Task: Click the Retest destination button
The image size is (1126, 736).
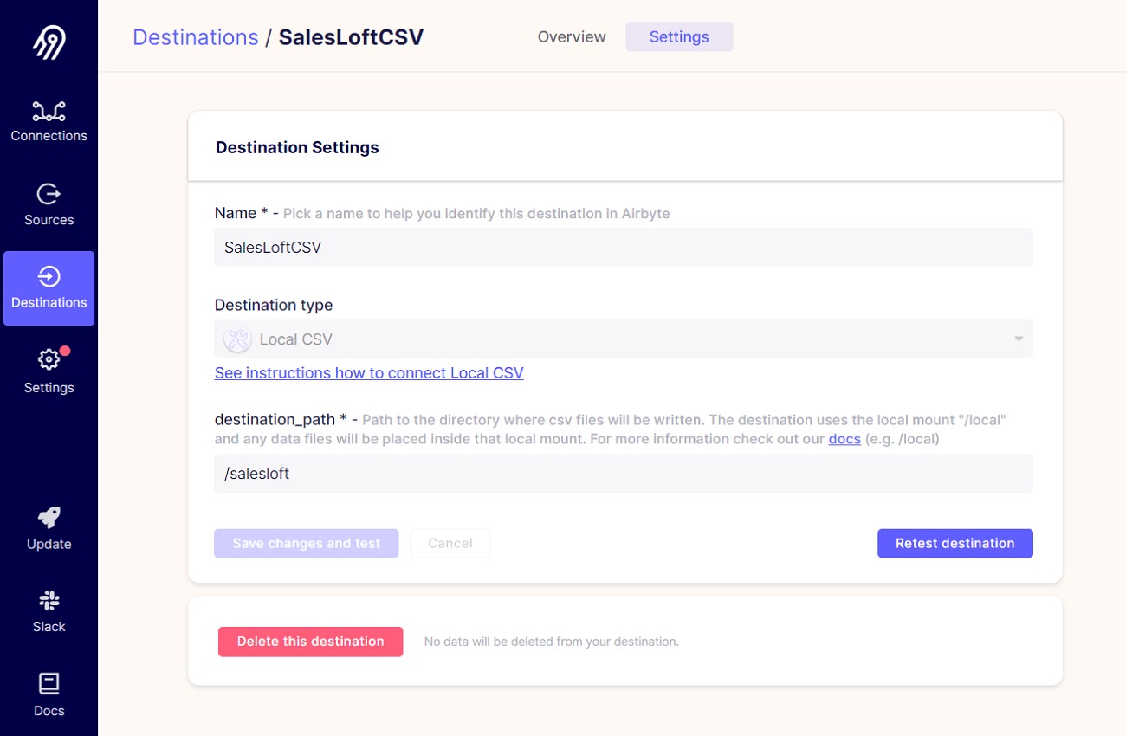Action: tap(955, 544)
